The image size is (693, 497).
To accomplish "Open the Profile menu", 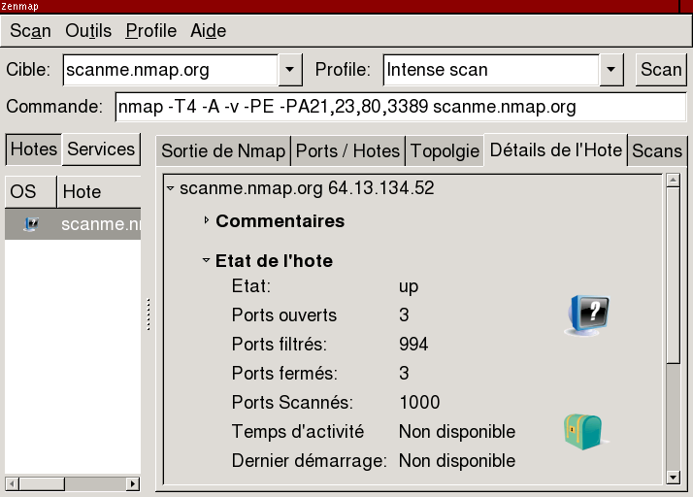I will point(151,31).
